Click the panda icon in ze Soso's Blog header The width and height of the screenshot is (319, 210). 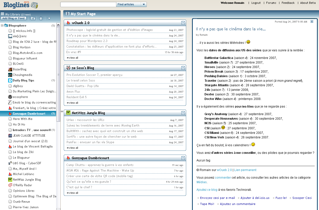(x=68, y=68)
